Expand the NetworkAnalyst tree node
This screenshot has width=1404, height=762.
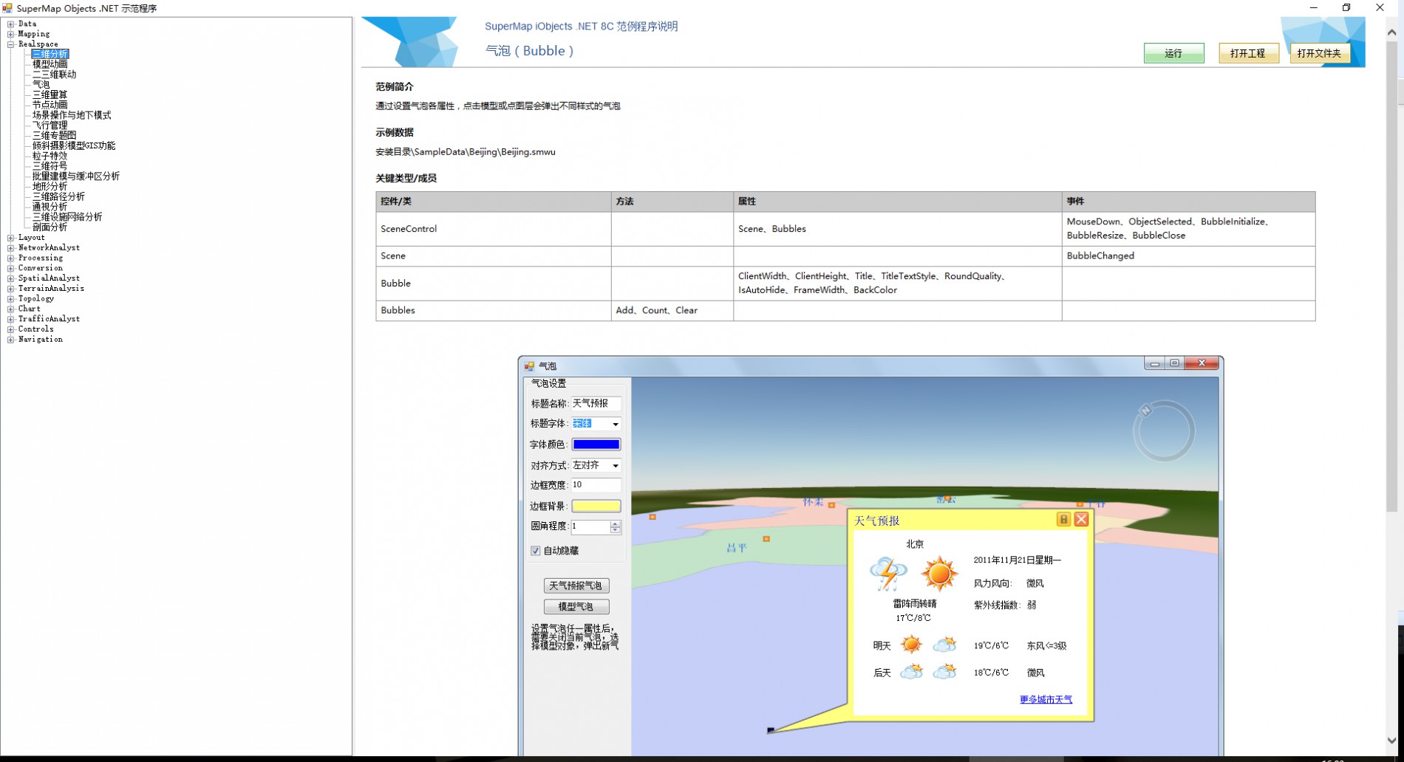point(11,248)
